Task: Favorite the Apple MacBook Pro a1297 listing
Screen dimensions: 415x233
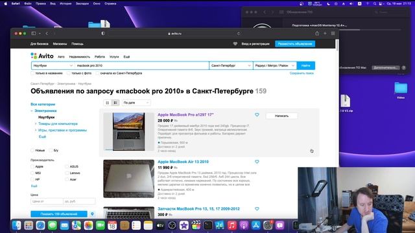Action: [257, 115]
